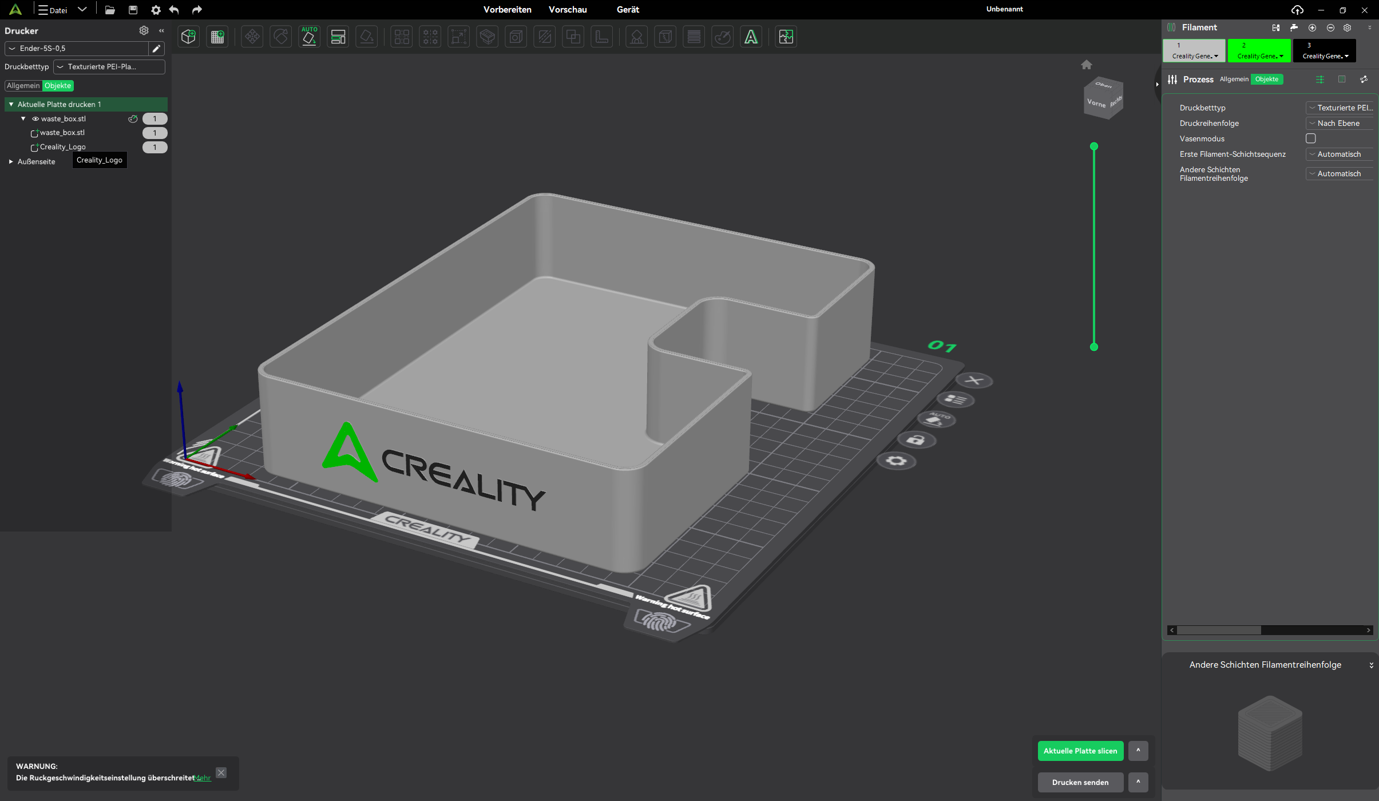
Task: Open the Ender-5S-0,5 printer dropdown
Action: click(x=77, y=49)
